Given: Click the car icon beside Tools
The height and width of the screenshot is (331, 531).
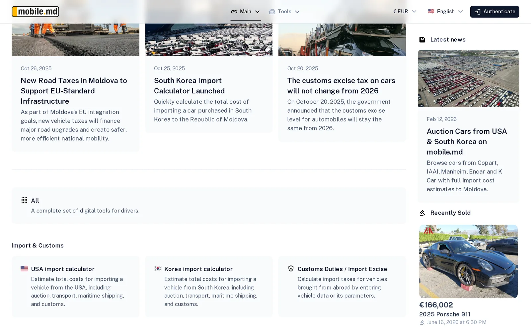Looking at the screenshot, I should point(272,12).
